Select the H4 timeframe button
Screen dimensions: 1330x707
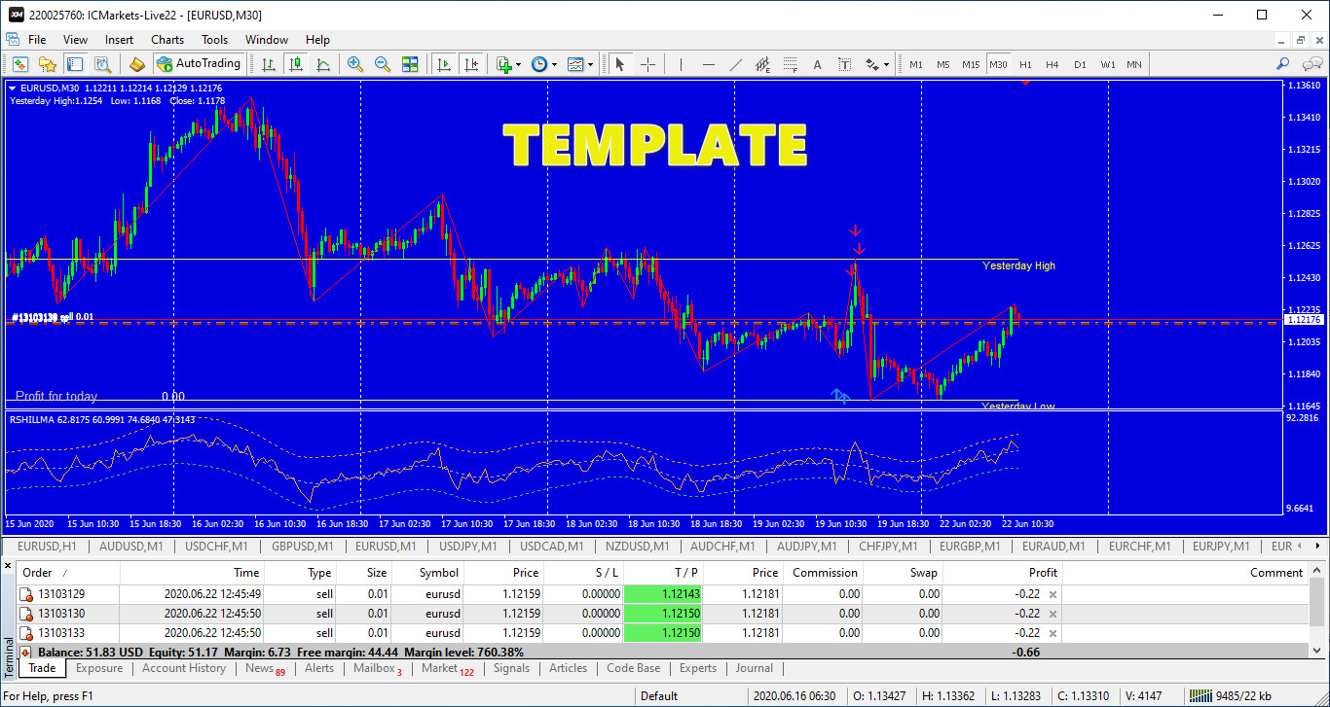1053,64
